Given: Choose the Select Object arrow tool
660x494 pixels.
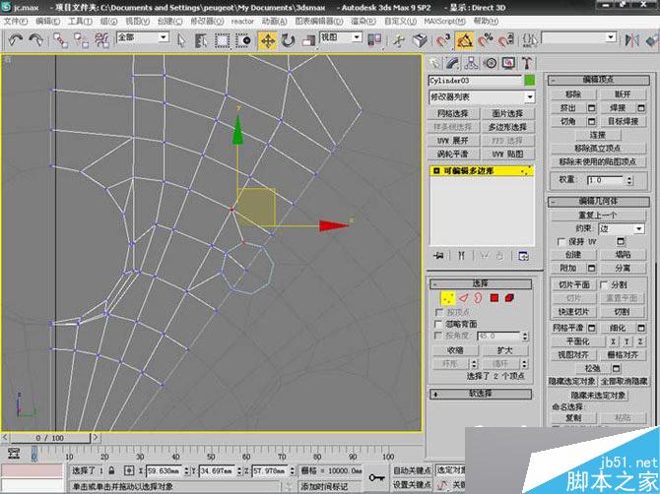Looking at the screenshot, I should [181, 40].
